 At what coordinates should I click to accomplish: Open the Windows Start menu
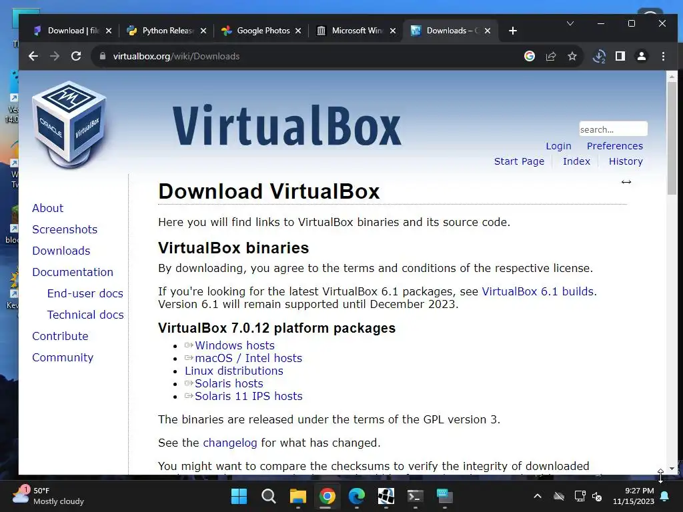(x=239, y=496)
